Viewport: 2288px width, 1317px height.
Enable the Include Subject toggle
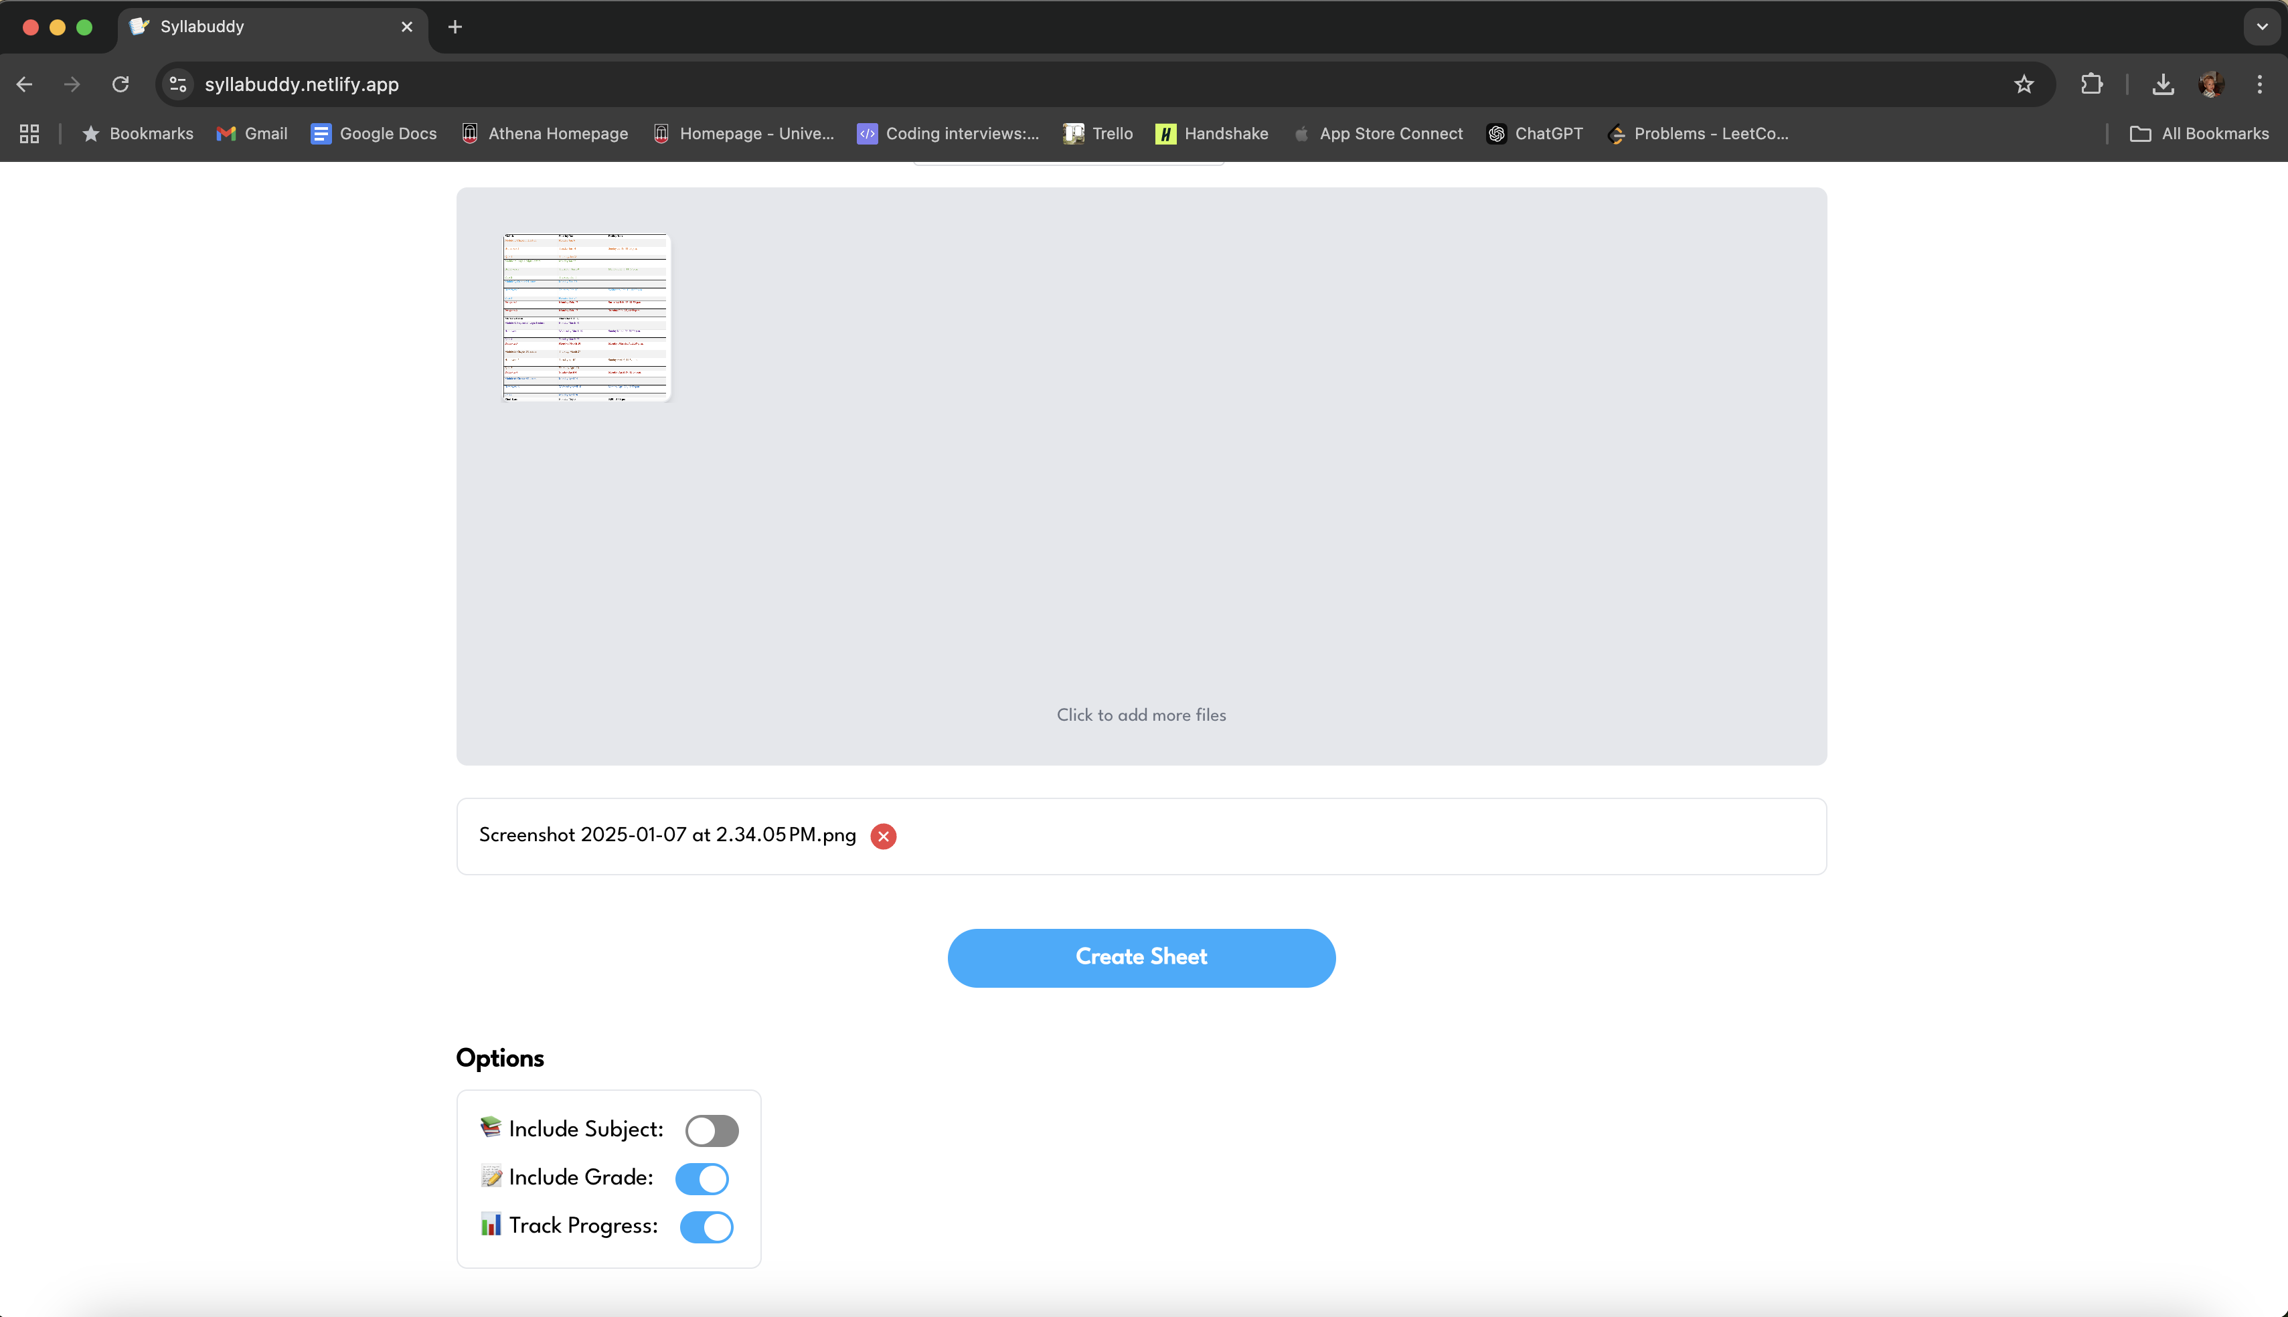tap(711, 1130)
